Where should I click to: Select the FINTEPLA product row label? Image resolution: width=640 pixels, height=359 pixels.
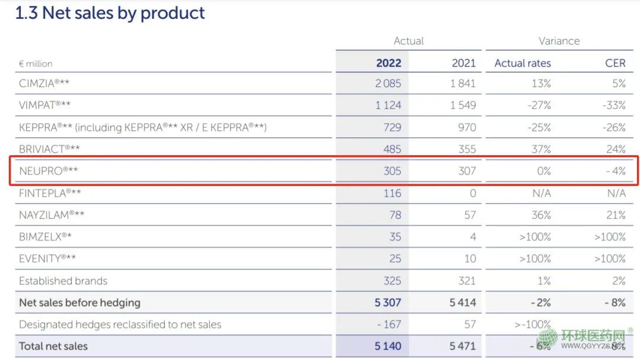tap(50, 193)
